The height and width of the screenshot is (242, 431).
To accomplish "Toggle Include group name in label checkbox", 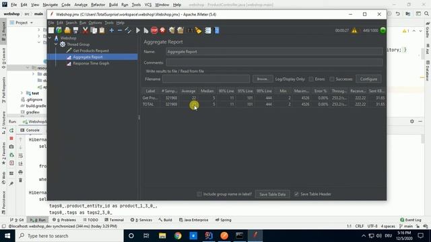I will 199,194.
